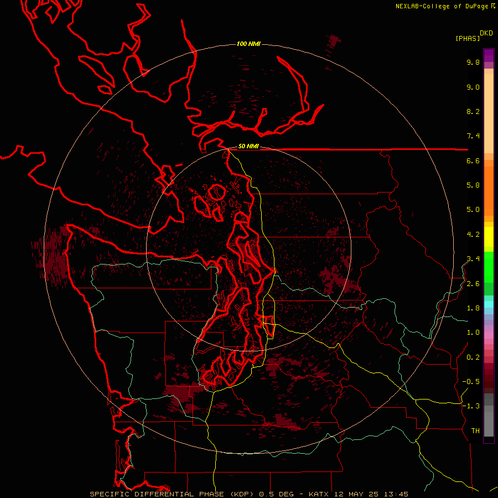Pick the bright green color bar segment
Image resolution: width=498 pixels, height=498 pixels.
click(489, 267)
